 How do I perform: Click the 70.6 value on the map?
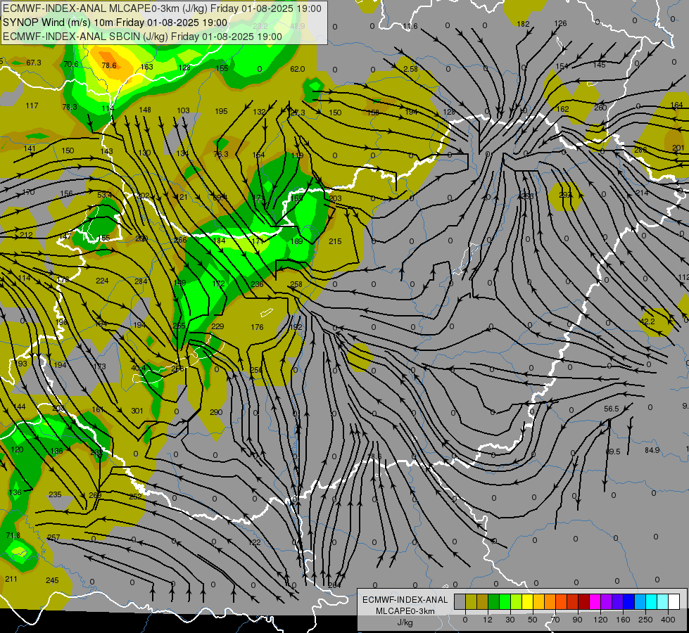(71, 64)
